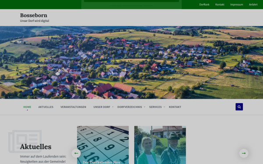Open Veranstaltungen in the main menu
The image size is (263, 164).
(73, 107)
